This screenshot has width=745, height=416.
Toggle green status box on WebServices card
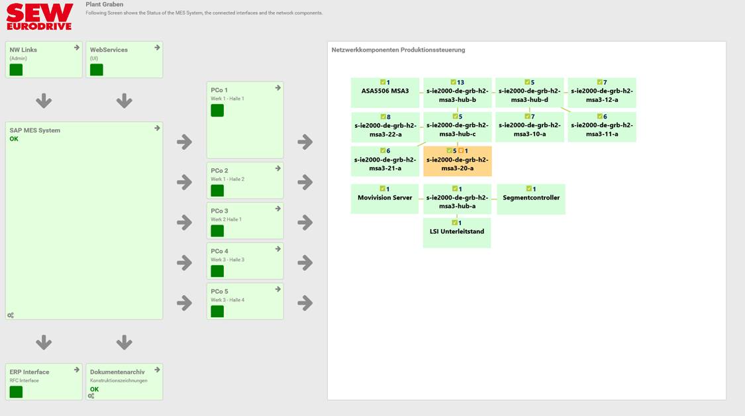[x=96, y=68]
